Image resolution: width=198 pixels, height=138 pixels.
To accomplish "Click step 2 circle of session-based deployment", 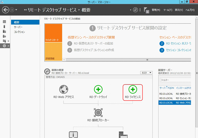I will coord(162,43).
